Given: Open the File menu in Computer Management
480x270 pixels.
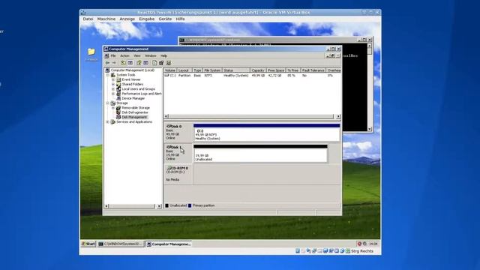Looking at the screenshot, I should coord(113,55).
